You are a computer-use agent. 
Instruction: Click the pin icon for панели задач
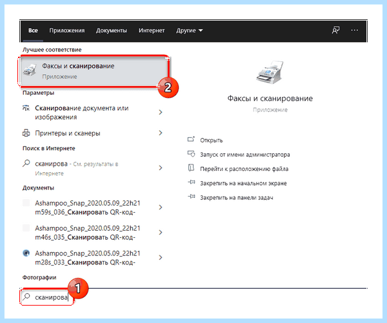(192, 197)
